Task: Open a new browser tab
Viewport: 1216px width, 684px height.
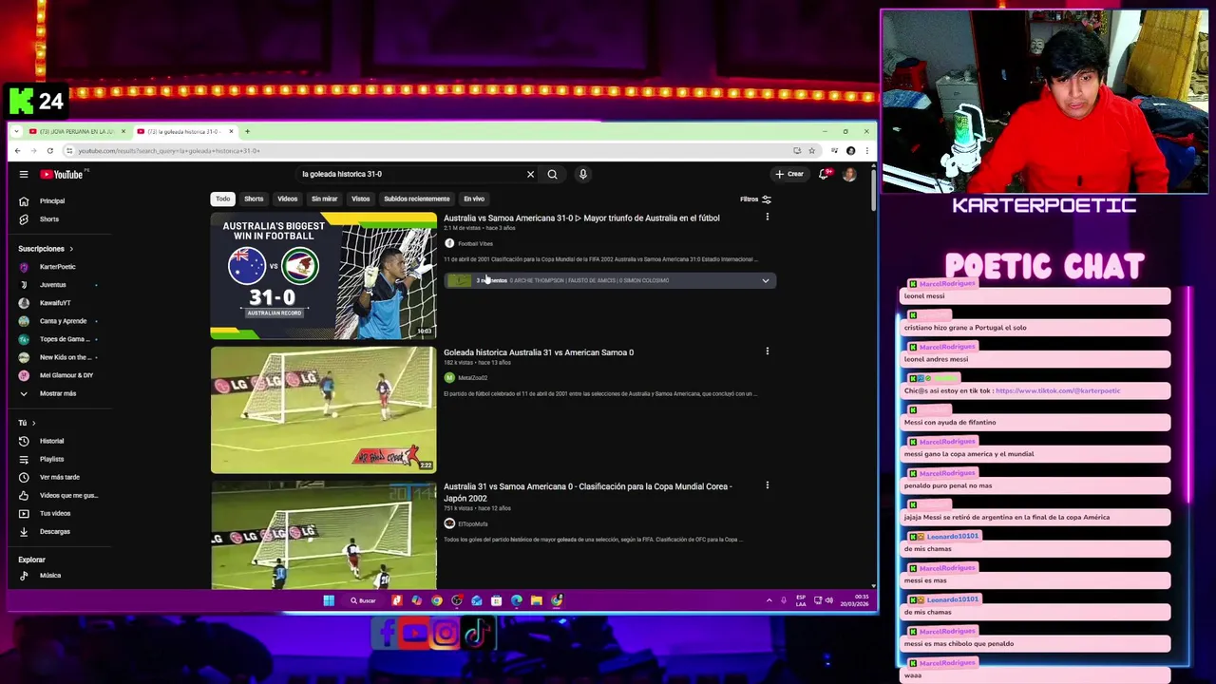Action: click(247, 131)
